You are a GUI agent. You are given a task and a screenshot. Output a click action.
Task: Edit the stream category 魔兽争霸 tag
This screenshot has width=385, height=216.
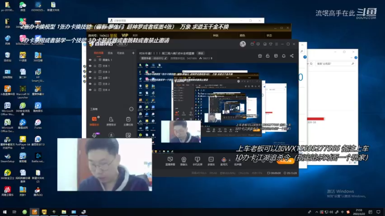(x=154, y=58)
